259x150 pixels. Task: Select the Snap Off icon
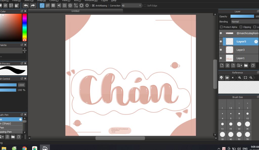pyautogui.click(x=42, y=6)
